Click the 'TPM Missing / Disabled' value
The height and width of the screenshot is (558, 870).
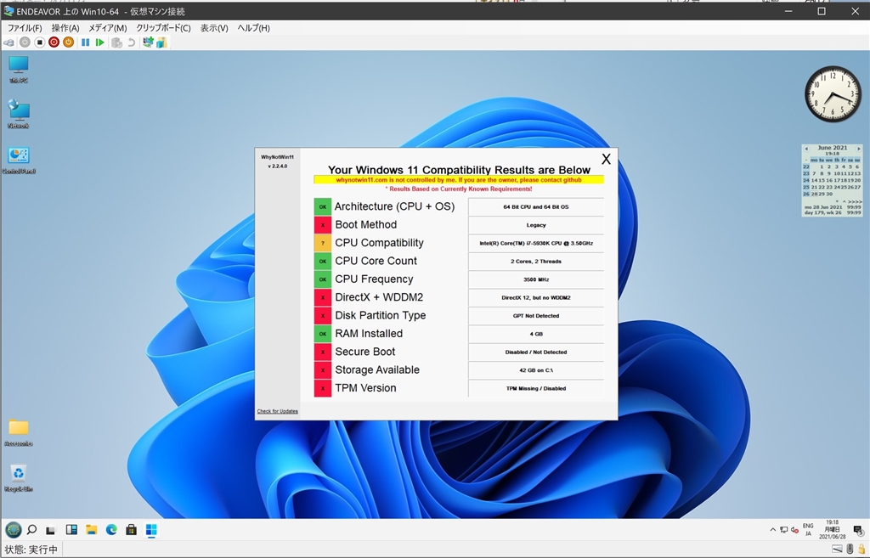click(x=536, y=388)
